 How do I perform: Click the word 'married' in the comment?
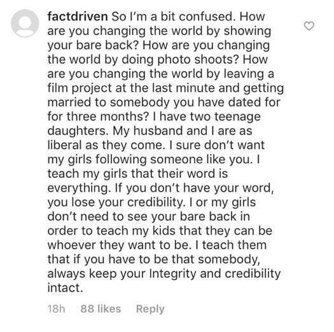click(69, 102)
